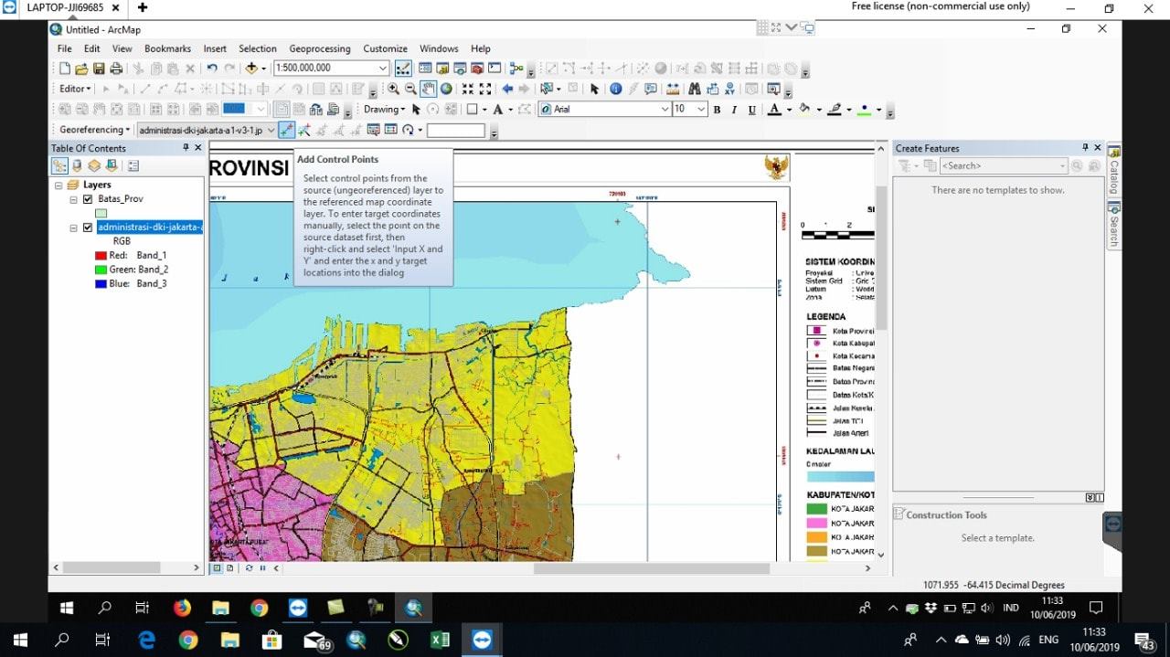1170x657 pixels.
Task: Select the Drawing toolbar Select Elements arrow
Action: pos(416,109)
